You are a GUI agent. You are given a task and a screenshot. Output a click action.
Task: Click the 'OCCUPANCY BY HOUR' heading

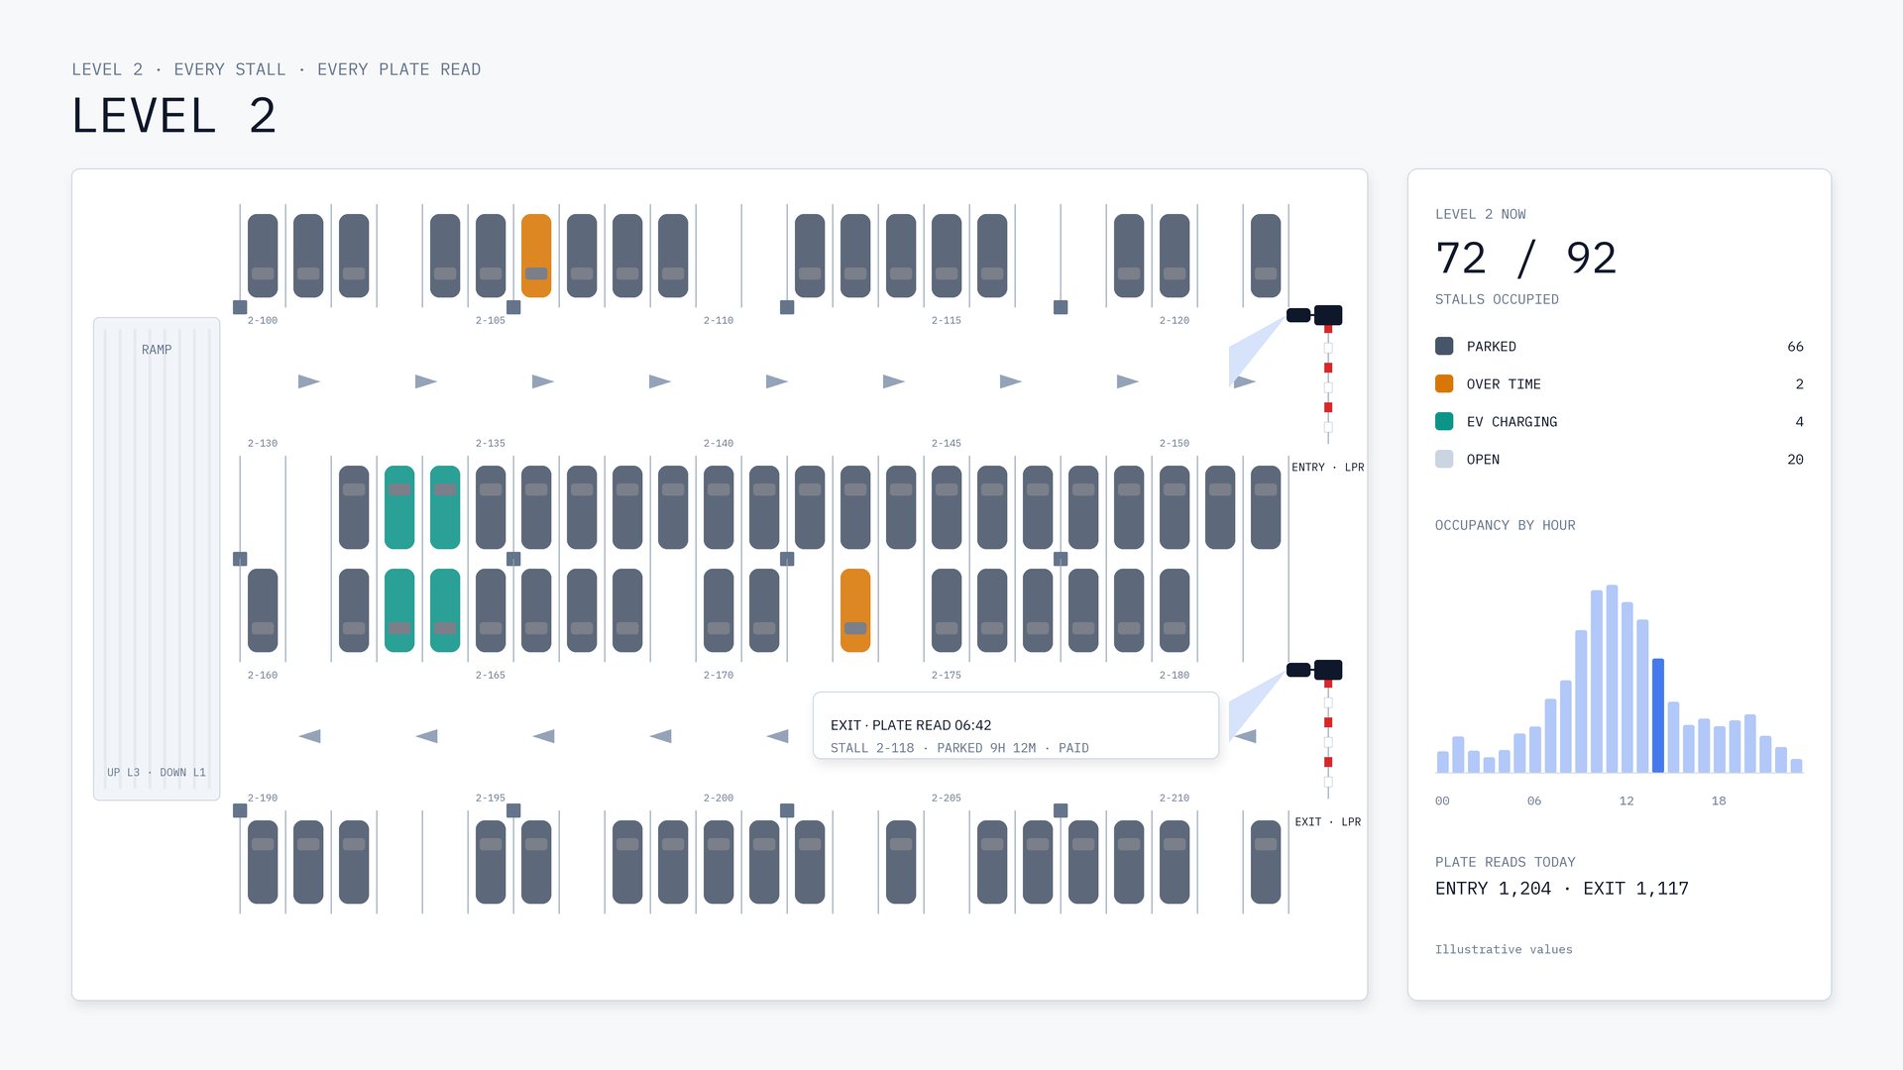click(x=1505, y=525)
